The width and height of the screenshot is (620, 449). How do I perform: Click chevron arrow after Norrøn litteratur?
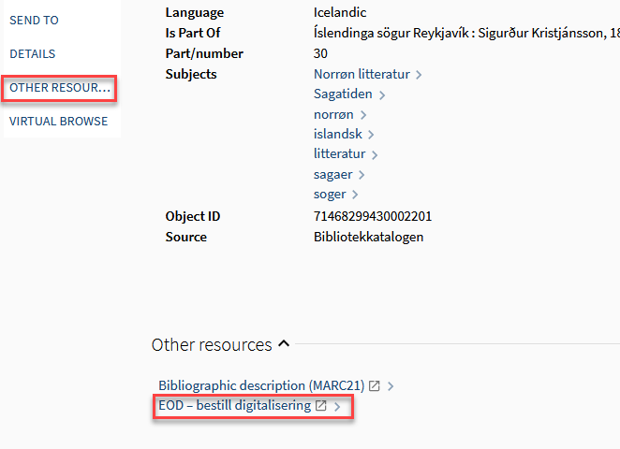[419, 75]
